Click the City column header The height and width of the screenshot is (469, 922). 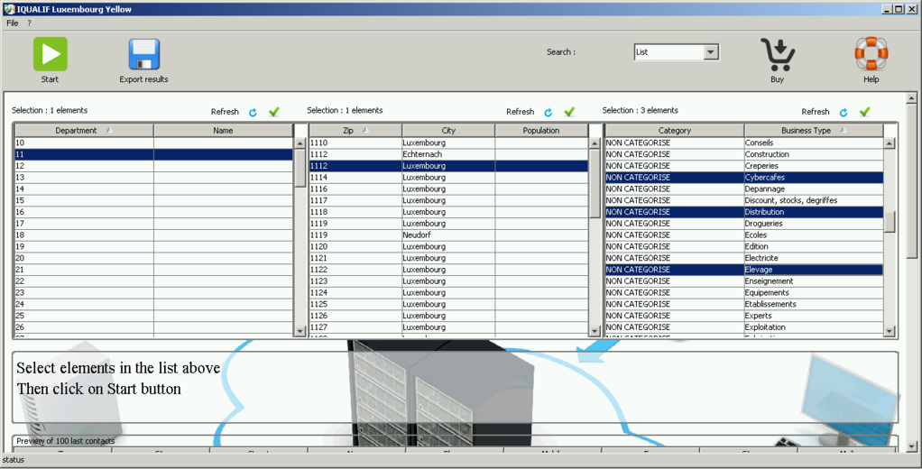coord(448,131)
